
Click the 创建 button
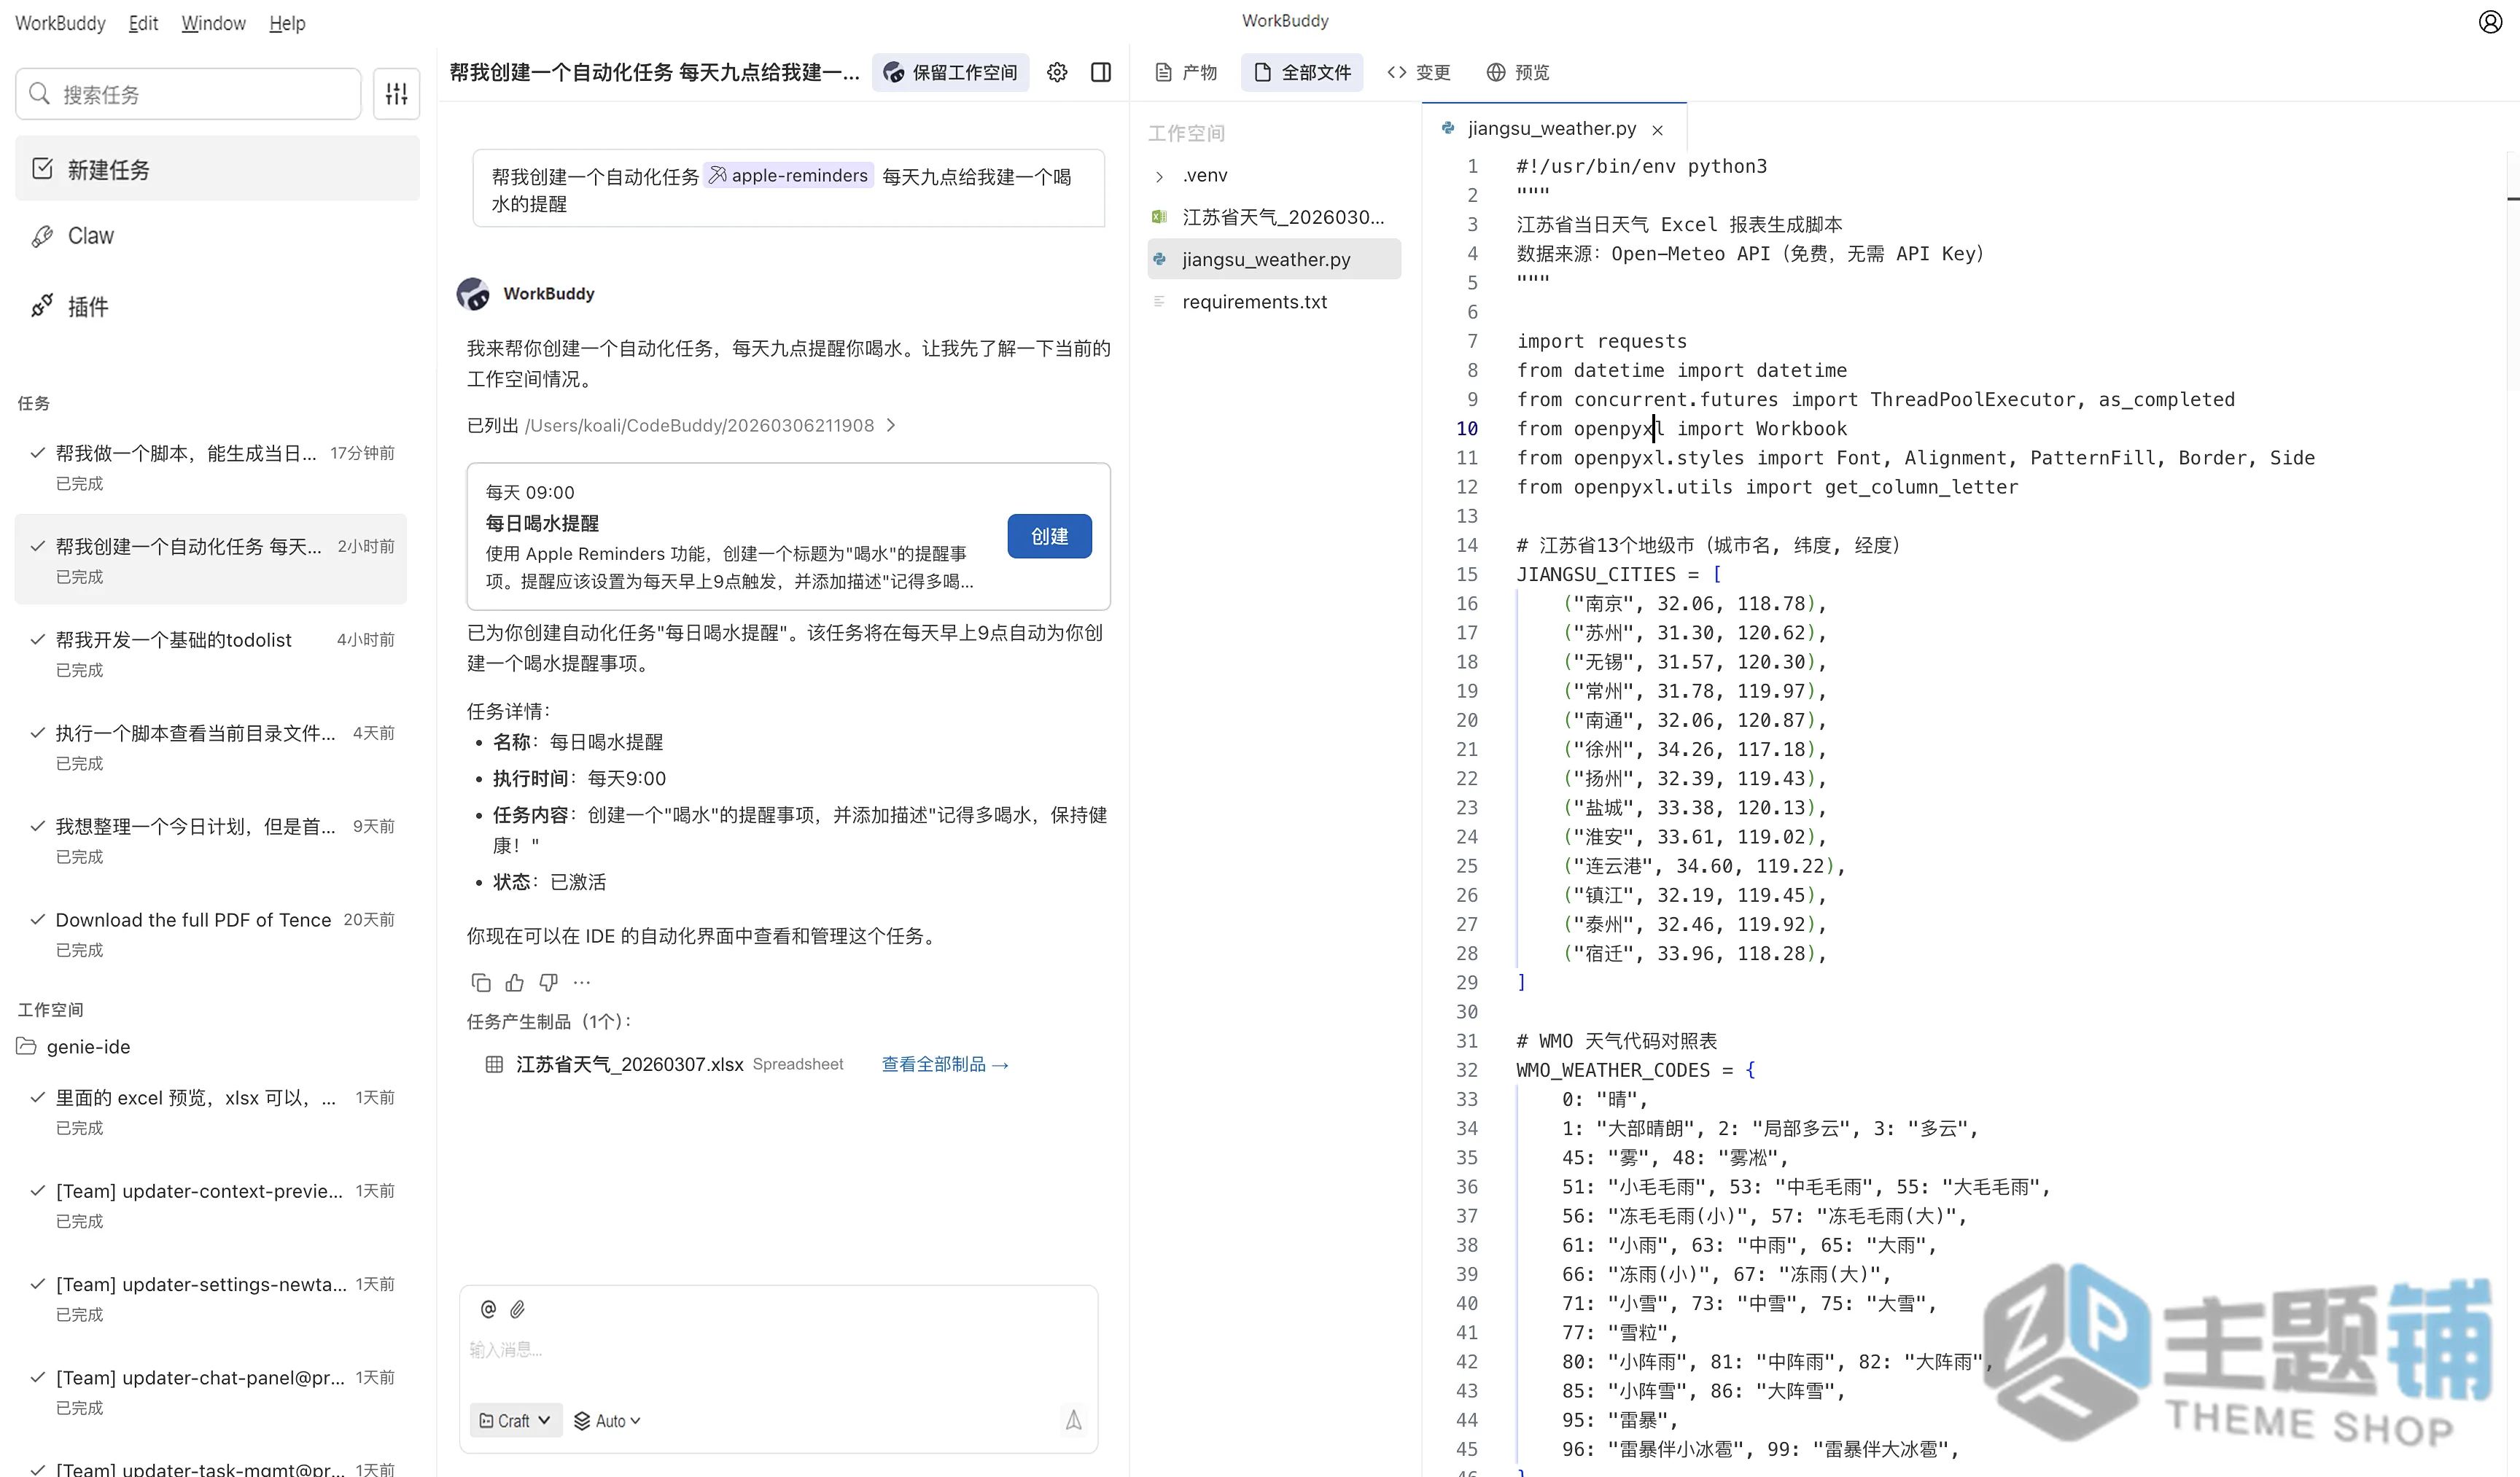coord(1049,536)
